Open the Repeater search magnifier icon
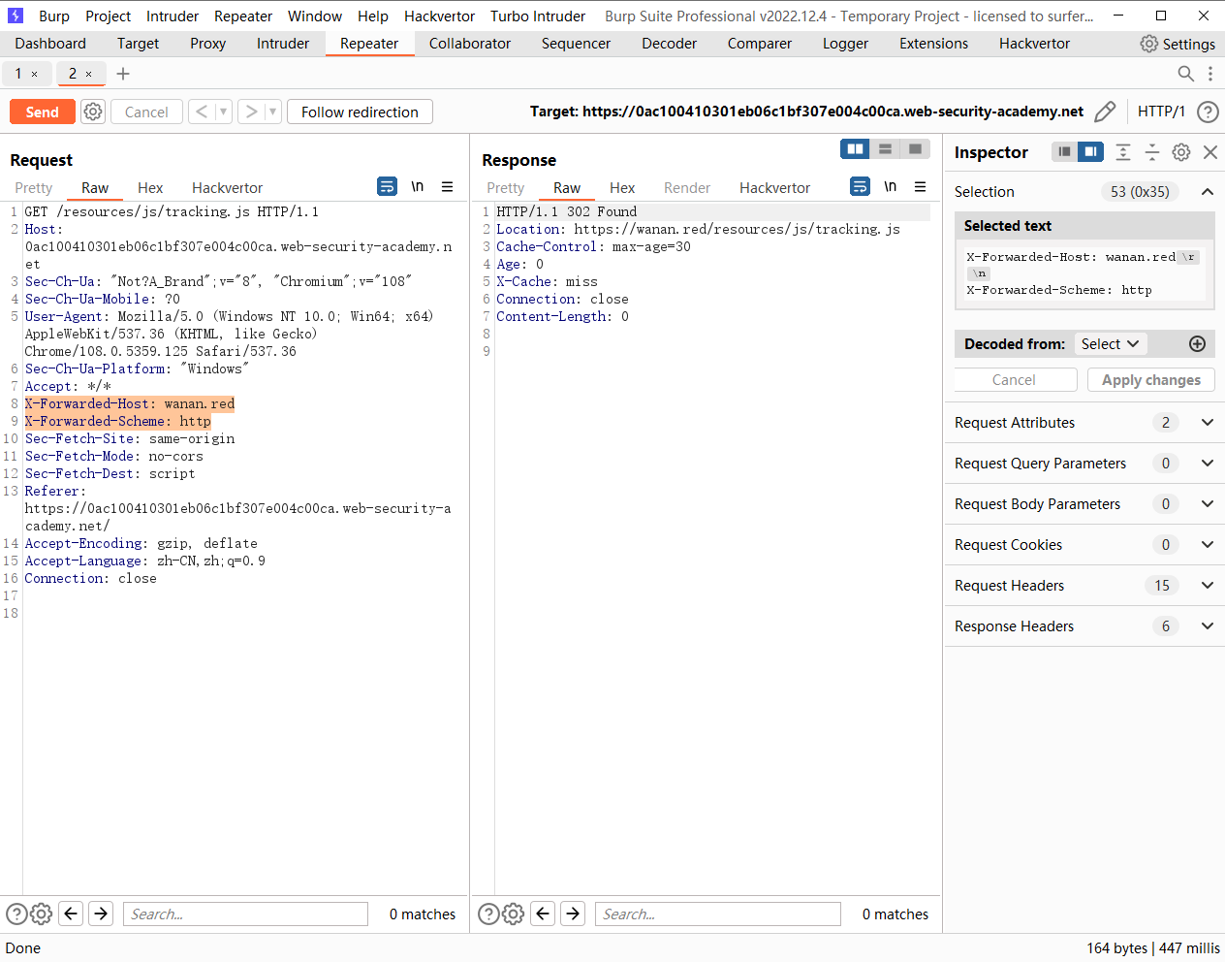This screenshot has height=962, width=1225. [1185, 74]
